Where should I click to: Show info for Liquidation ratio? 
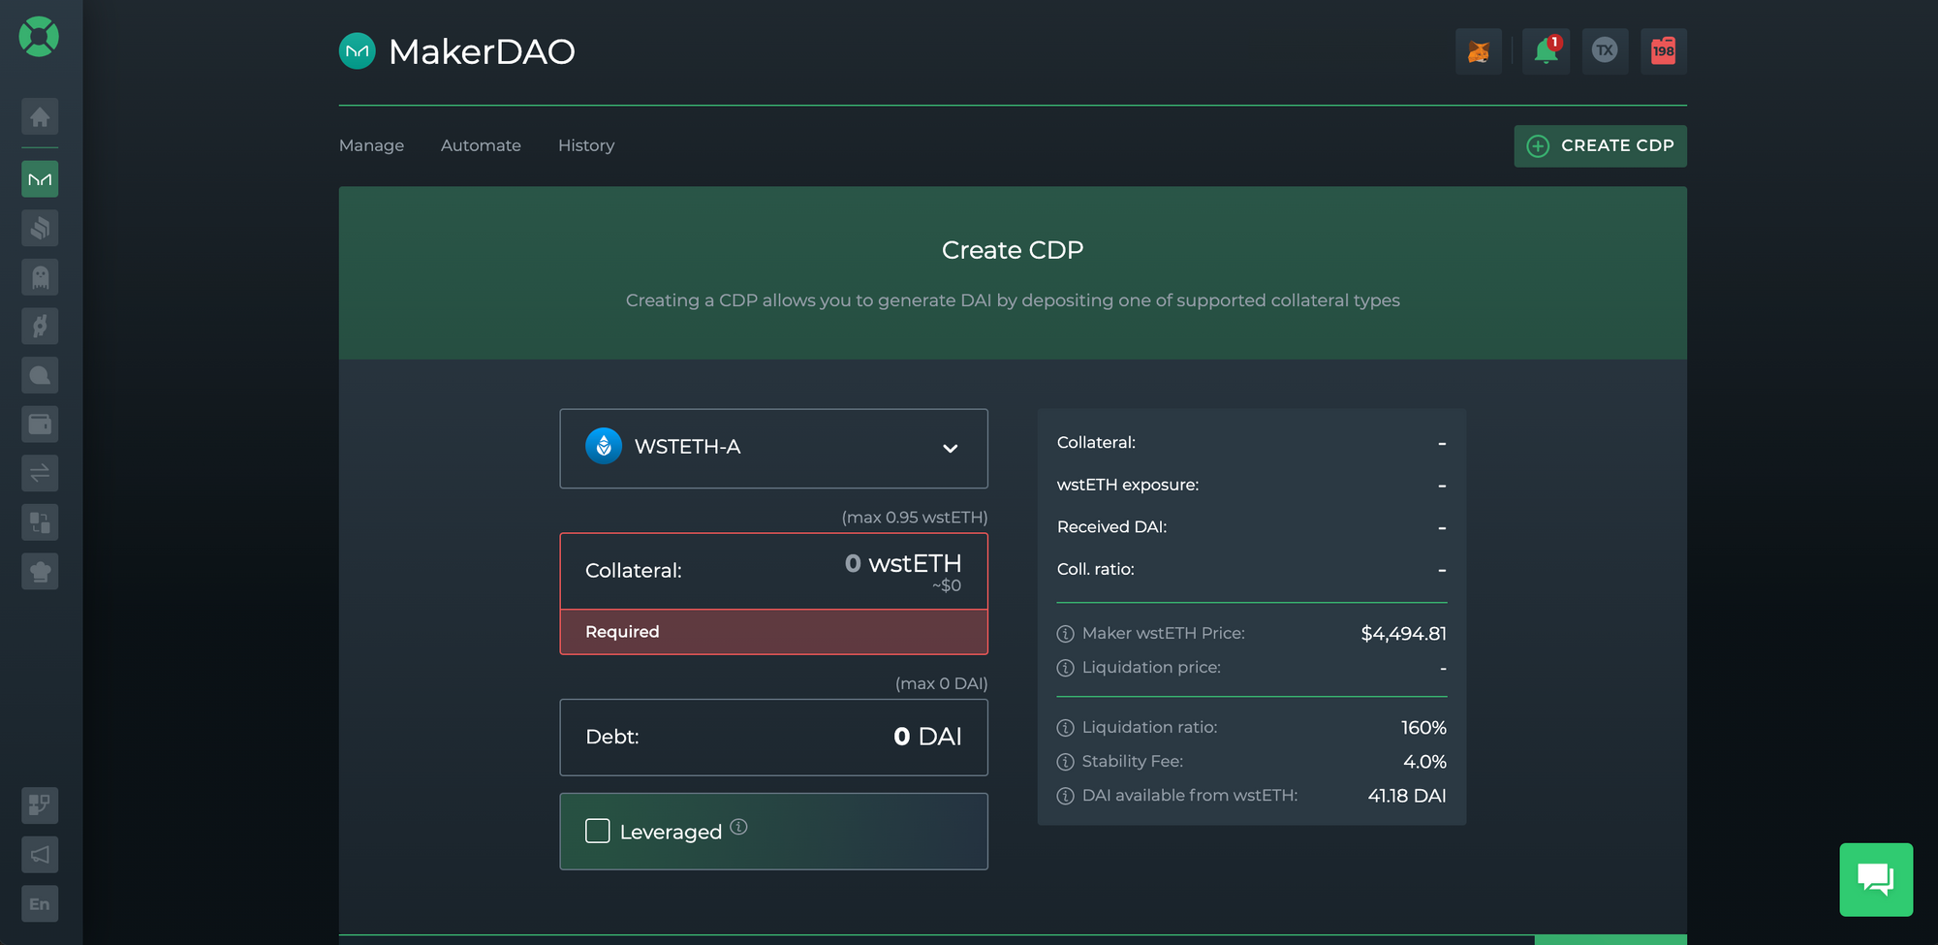[x=1066, y=728]
